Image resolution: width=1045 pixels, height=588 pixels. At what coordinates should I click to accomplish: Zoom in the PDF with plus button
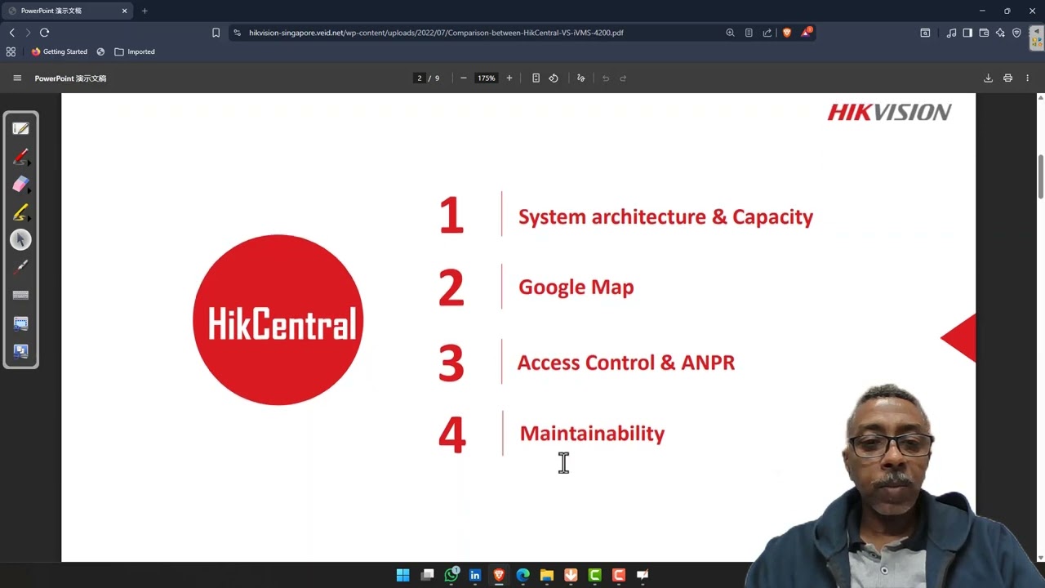click(509, 78)
